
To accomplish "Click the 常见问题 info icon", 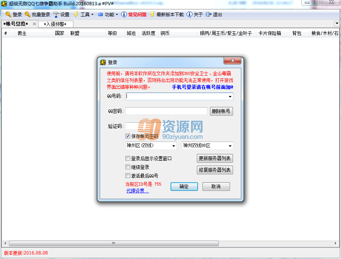I will coord(124,15).
